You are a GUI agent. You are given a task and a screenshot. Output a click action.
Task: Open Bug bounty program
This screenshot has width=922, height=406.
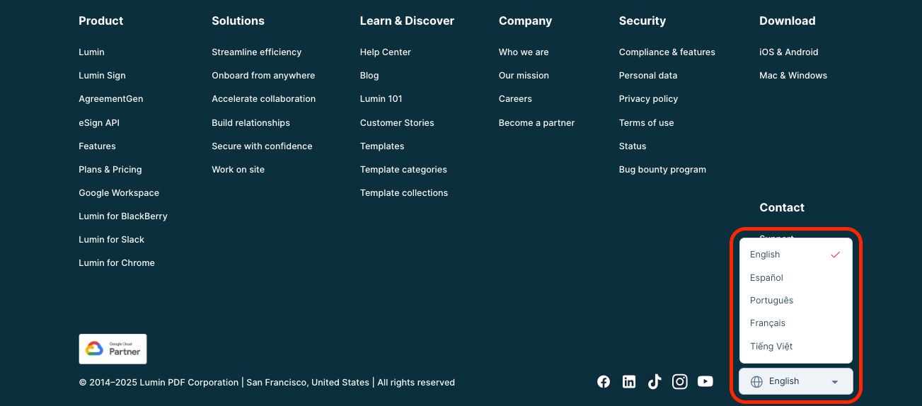pyautogui.click(x=662, y=170)
